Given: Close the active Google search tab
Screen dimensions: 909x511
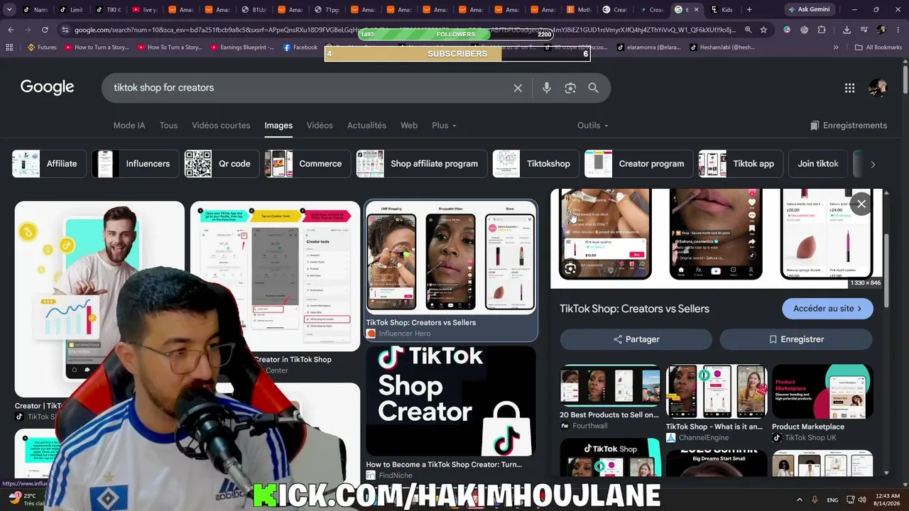Looking at the screenshot, I should click(696, 10).
